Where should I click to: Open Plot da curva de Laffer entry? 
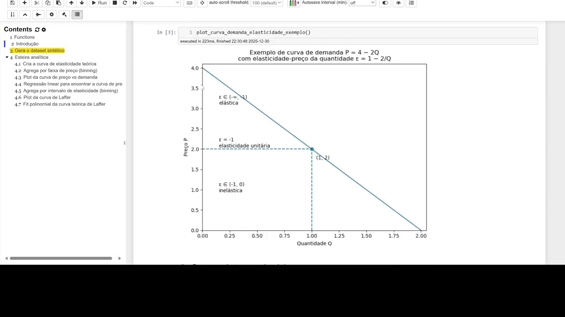47,97
